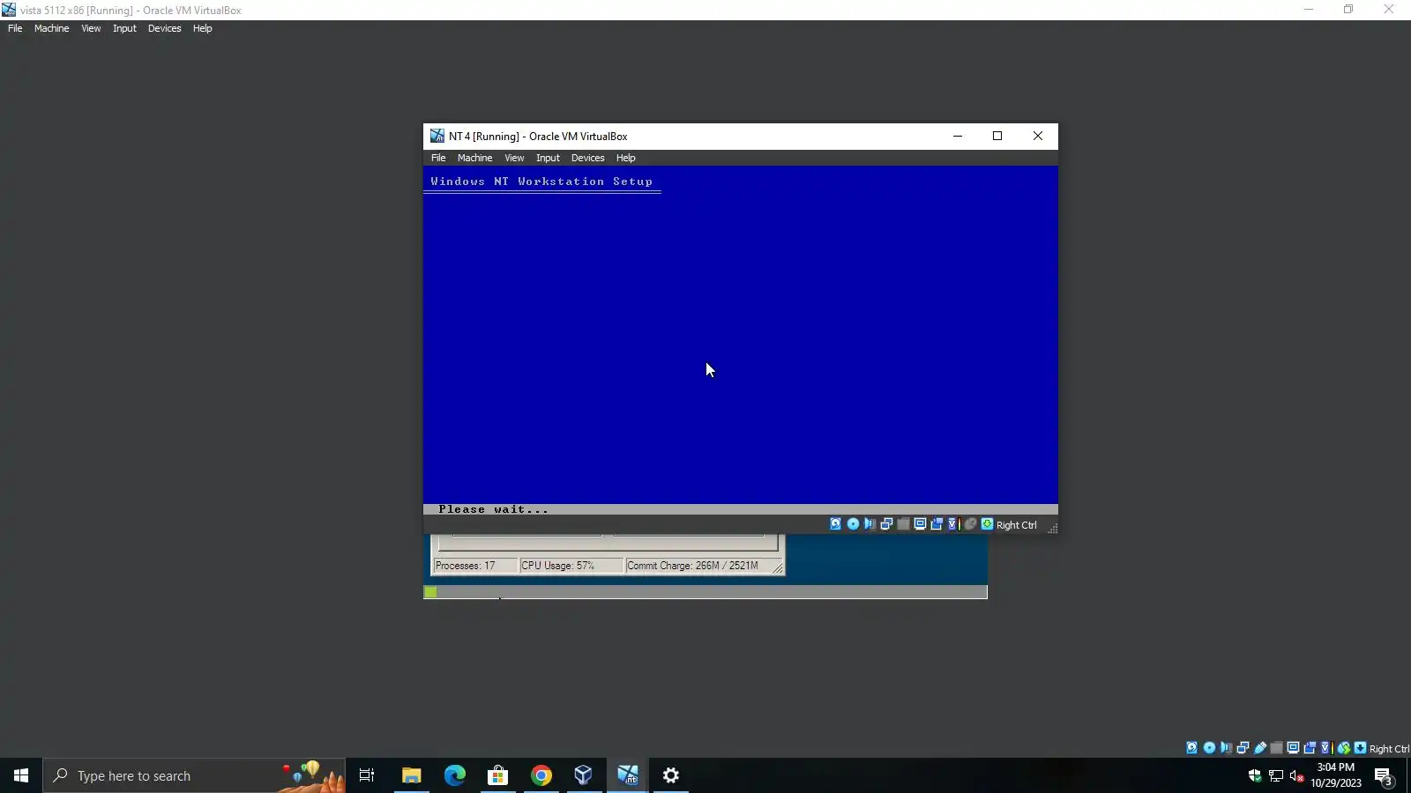
Task: Click optical disc indicator in NT 4 status bar
Action: click(853, 524)
